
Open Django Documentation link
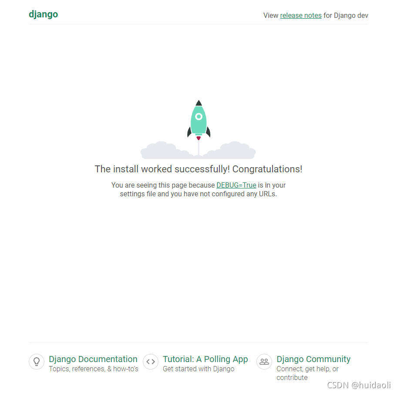click(x=93, y=359)
